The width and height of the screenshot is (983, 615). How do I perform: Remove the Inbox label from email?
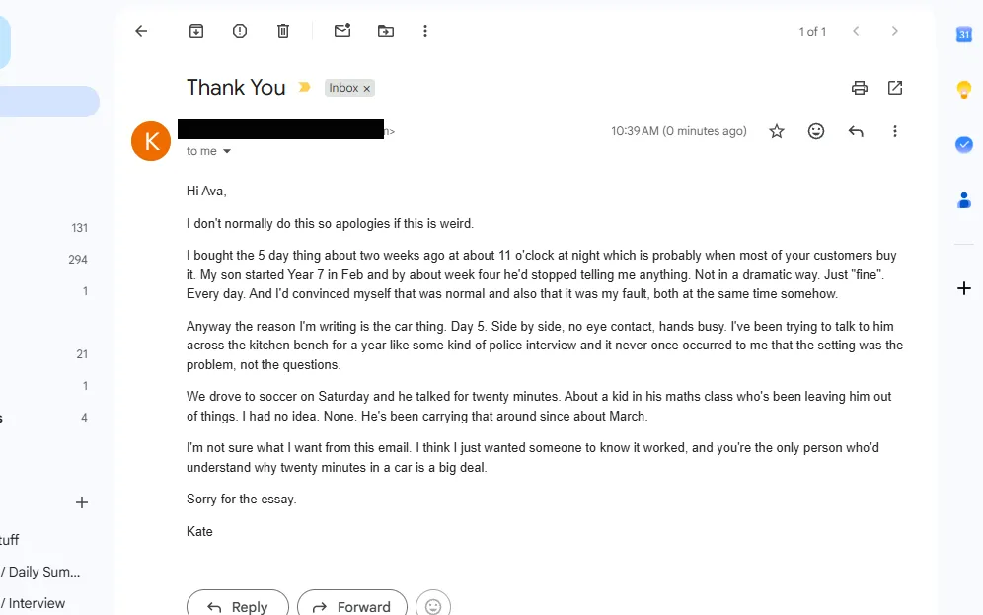click(367, 89)
